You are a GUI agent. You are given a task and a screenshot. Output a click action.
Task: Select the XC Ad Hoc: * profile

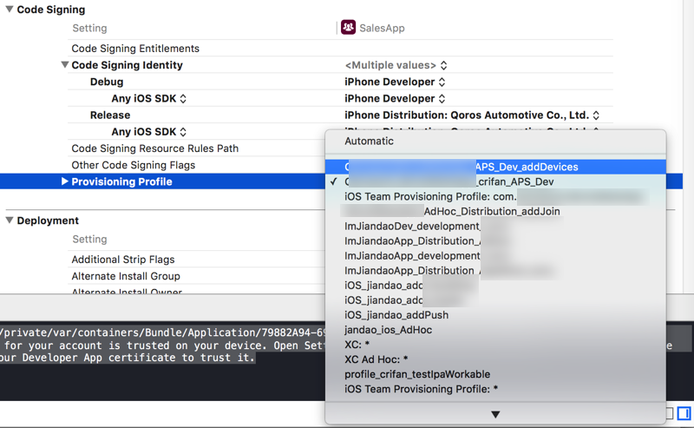376,359
